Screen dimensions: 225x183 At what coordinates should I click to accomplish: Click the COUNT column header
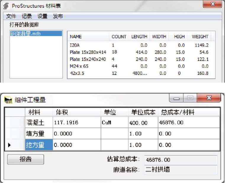[119, 37]
